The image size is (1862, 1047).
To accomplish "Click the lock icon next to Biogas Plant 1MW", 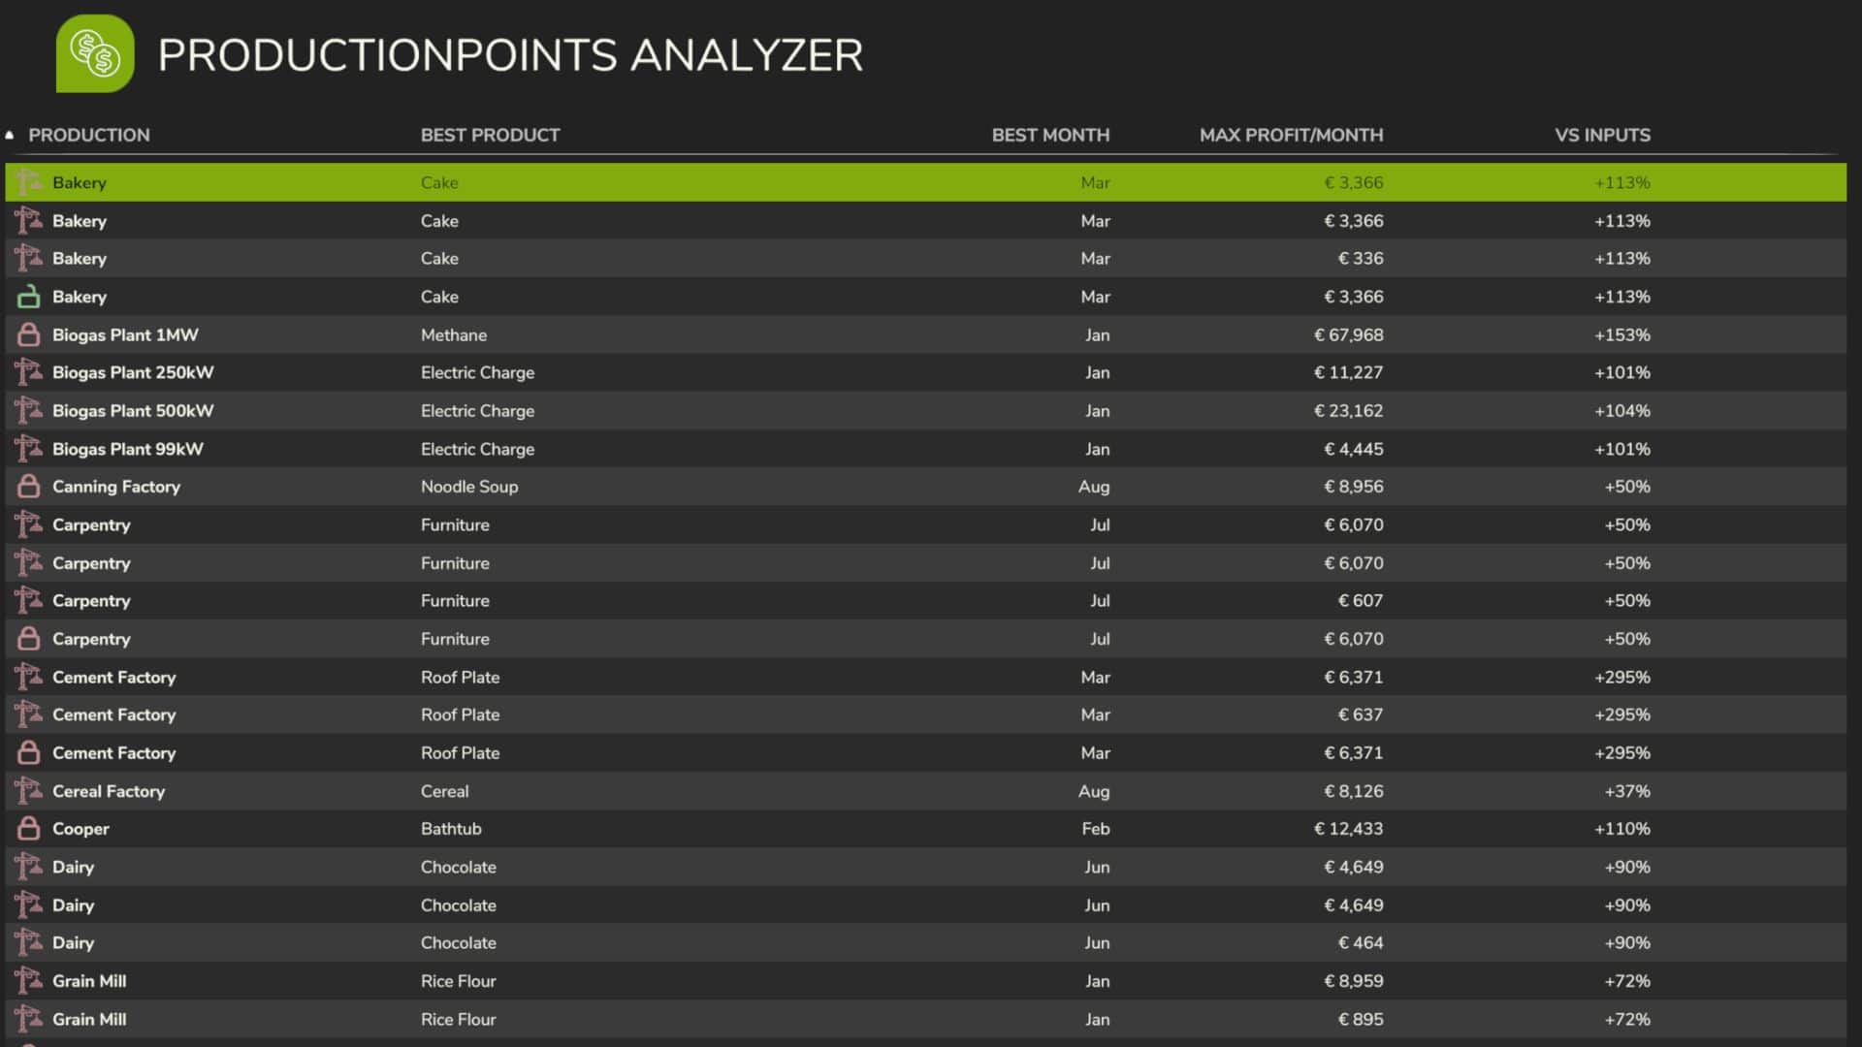I will point(28,334).
